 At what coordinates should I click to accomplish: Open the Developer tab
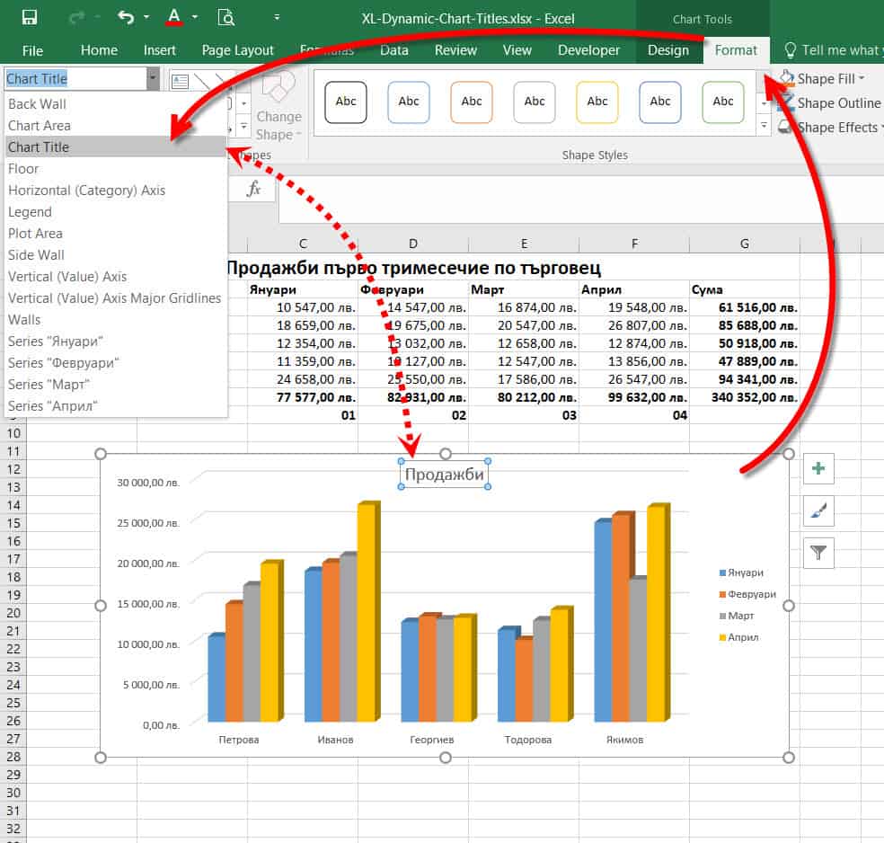[588, 50]
